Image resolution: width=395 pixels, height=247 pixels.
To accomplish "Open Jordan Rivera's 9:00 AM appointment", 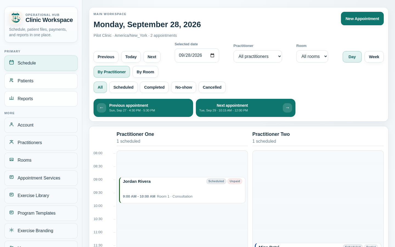I will (182, 190).
